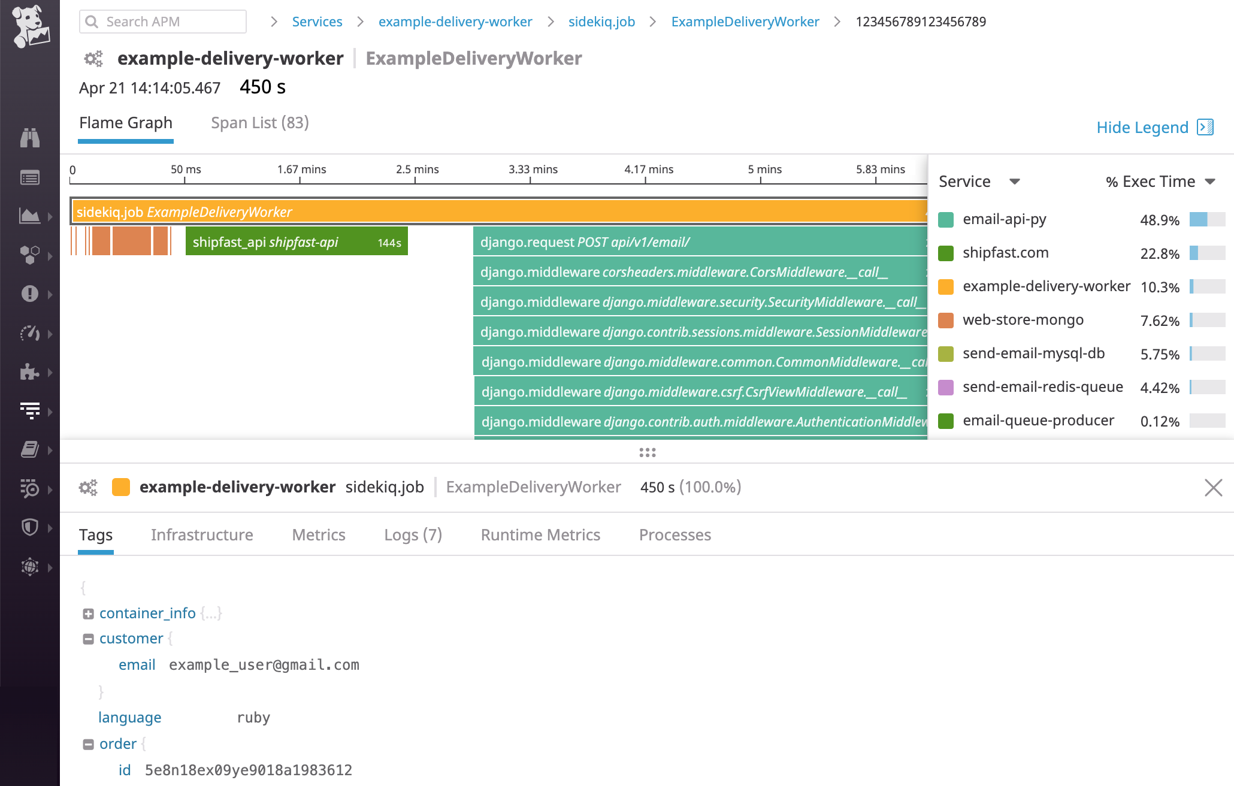
Task: Open Integrations via the puzzle icon
Action: coord(30,373)
